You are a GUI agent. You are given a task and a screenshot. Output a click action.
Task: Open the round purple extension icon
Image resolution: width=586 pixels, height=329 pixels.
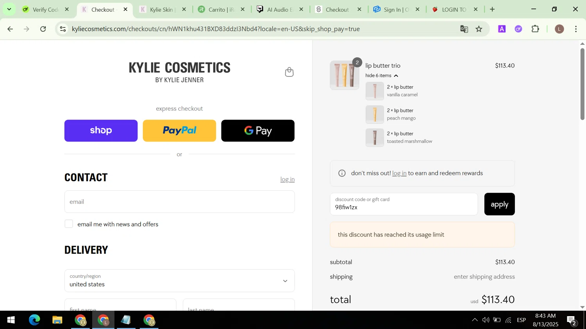tap(518, 29)
